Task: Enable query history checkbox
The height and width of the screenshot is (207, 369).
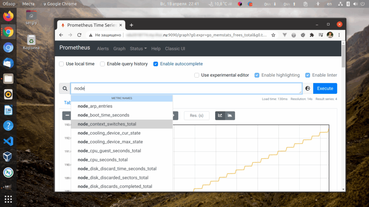Action: [x=102, y=64]
